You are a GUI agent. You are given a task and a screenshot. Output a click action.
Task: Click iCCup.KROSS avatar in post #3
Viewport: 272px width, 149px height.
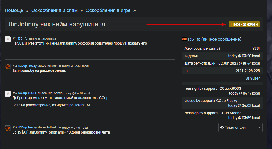pos(8,94)
